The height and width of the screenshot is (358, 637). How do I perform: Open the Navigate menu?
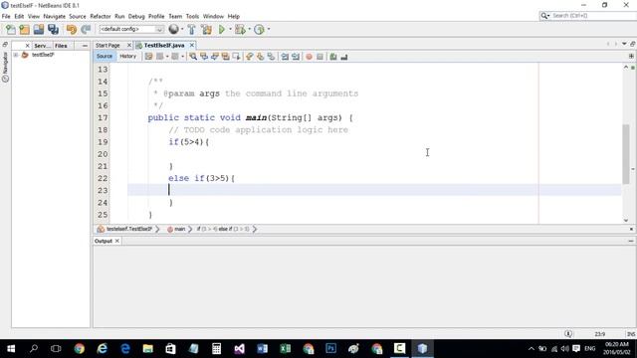[x=54, y=16]
